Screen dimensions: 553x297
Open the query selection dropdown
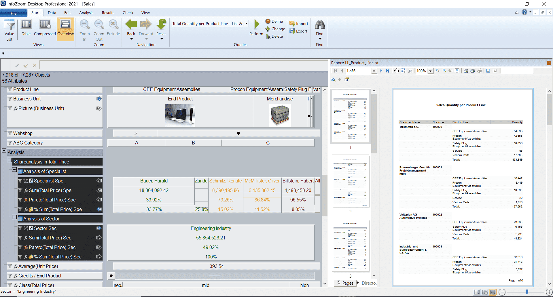(x=247, y=24)
